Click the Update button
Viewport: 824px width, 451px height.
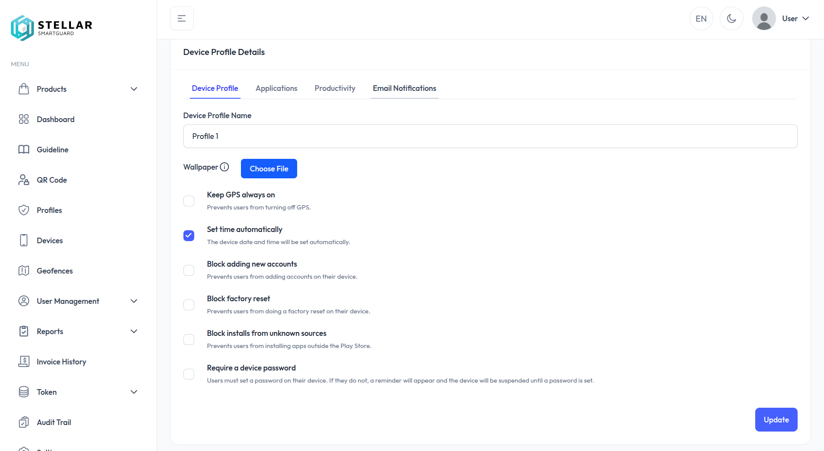tap(776, 420)
